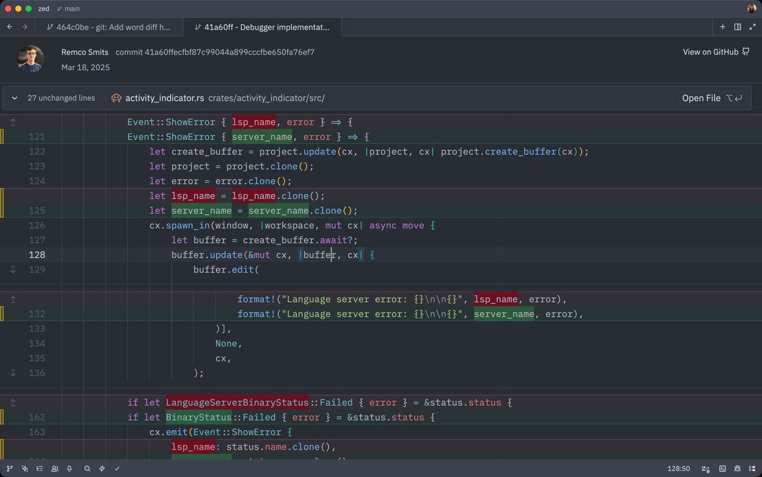Click line number 126 in gutter
The height and width of the screenshot is (477, 762).
click(37, 225)
